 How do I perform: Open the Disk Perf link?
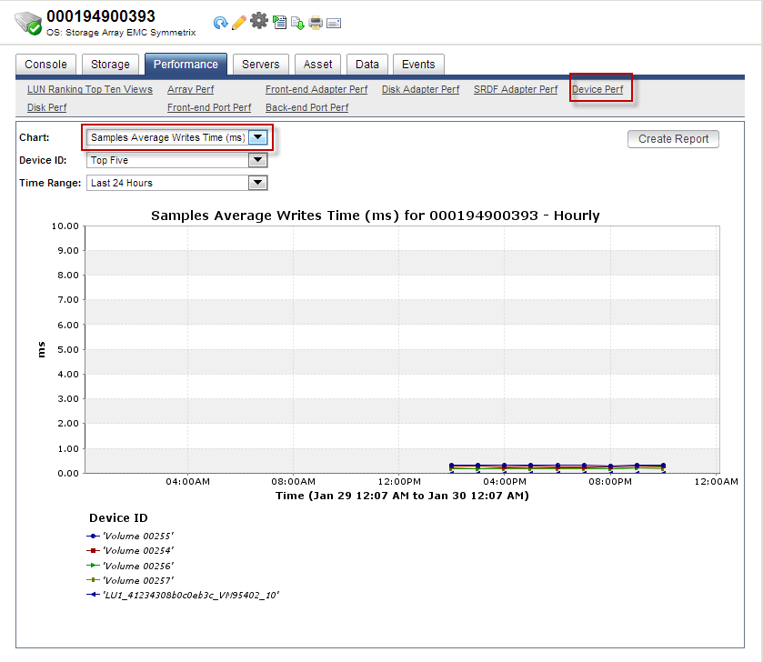point(46,107)
